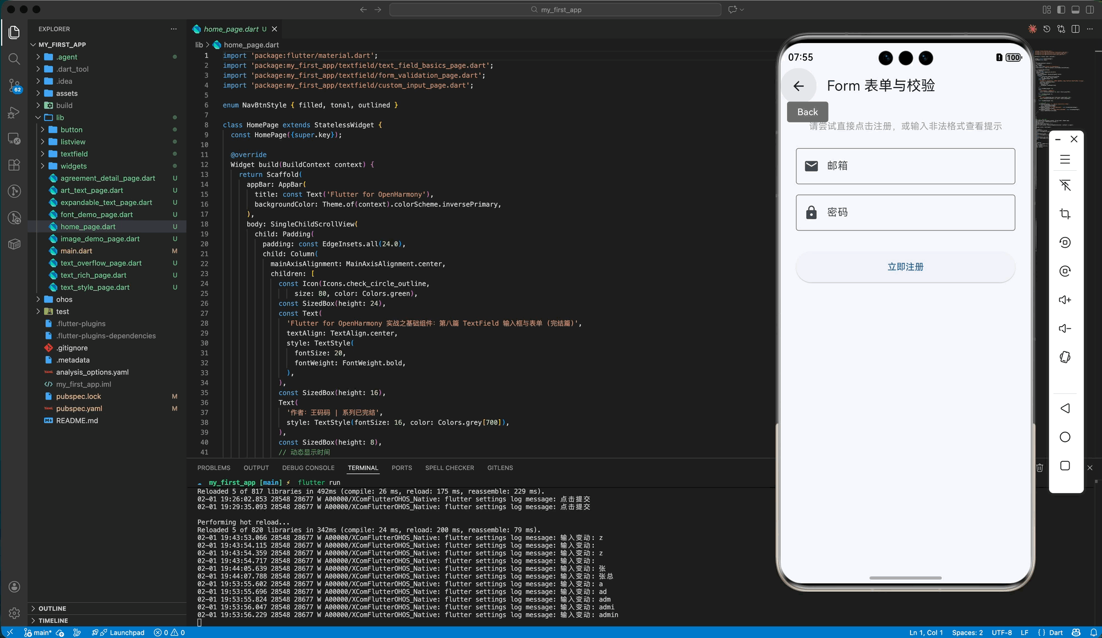Open Source Control view with 62 badge

14,85
